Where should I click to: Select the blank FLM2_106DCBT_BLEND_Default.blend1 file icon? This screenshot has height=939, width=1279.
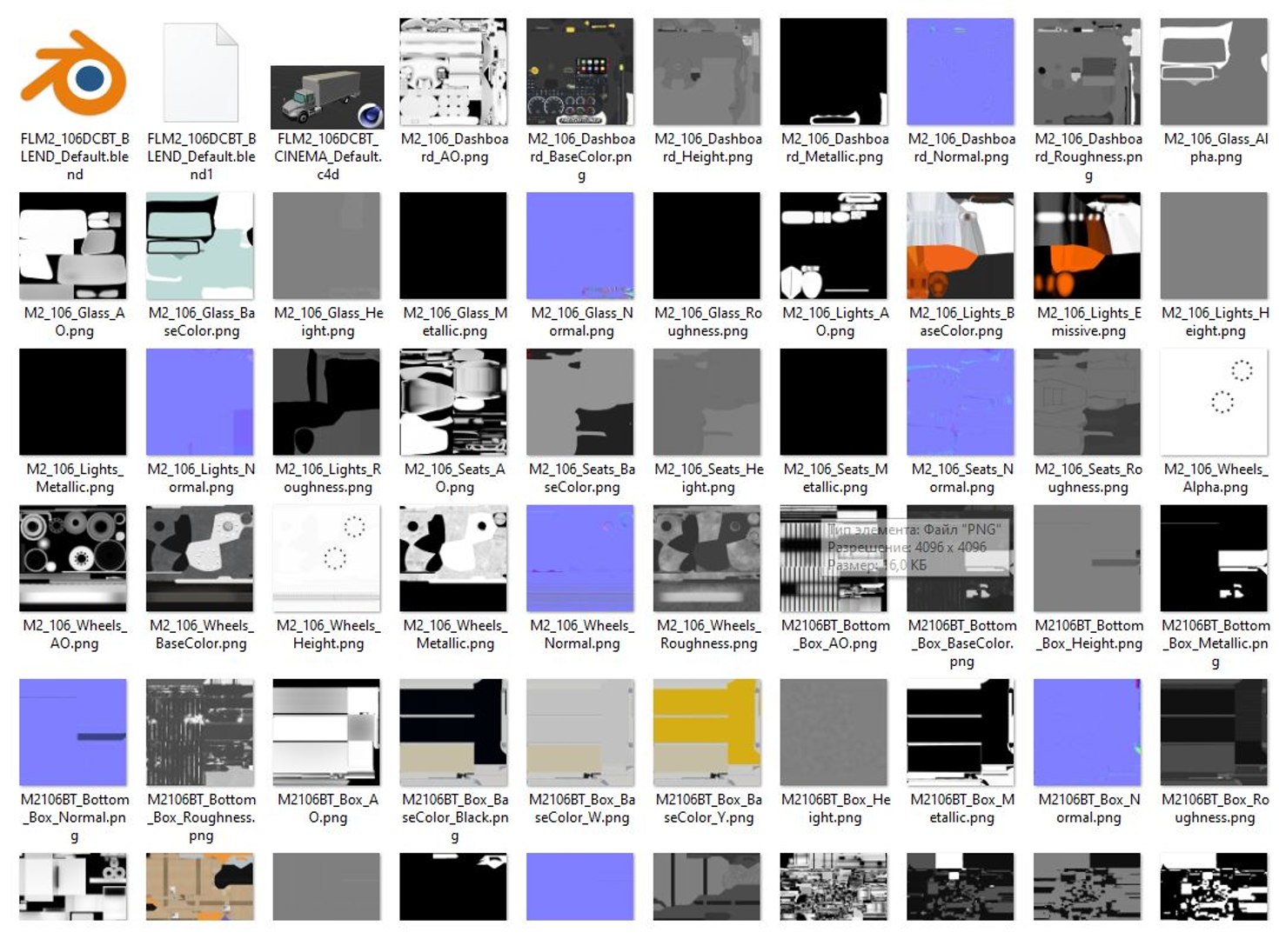coord(201,72)
